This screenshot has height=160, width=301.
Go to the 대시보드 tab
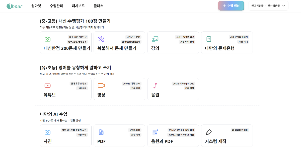(x=79, y=6)
